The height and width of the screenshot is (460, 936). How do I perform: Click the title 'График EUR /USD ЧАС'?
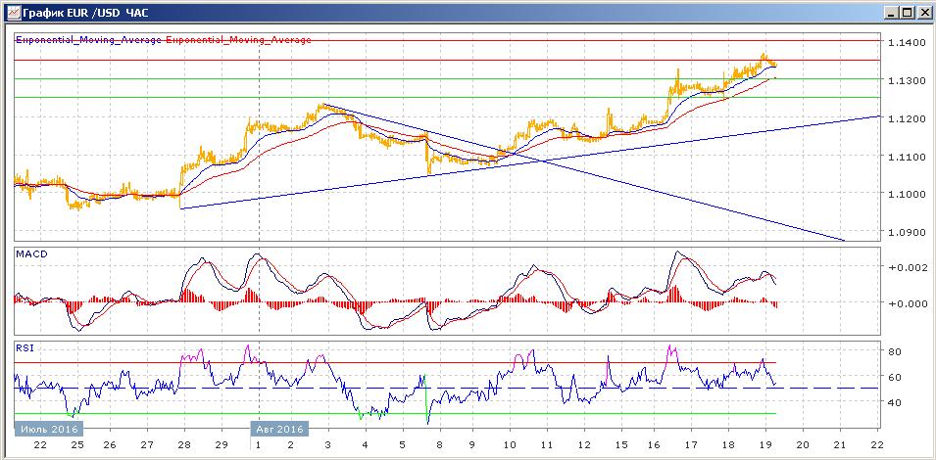click(86, 13)
